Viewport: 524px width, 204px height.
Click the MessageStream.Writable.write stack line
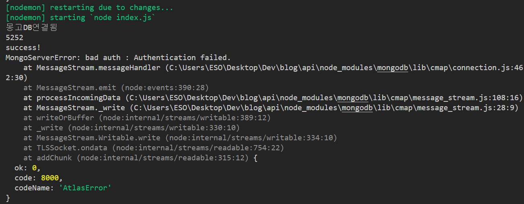(180, 138)
